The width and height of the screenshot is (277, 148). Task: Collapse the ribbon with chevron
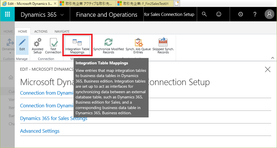pos(273,58)
